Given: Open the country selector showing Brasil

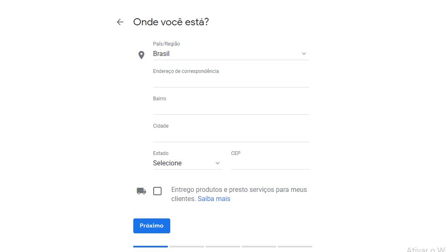Looking at the screenshot, I should click(224, 54).
